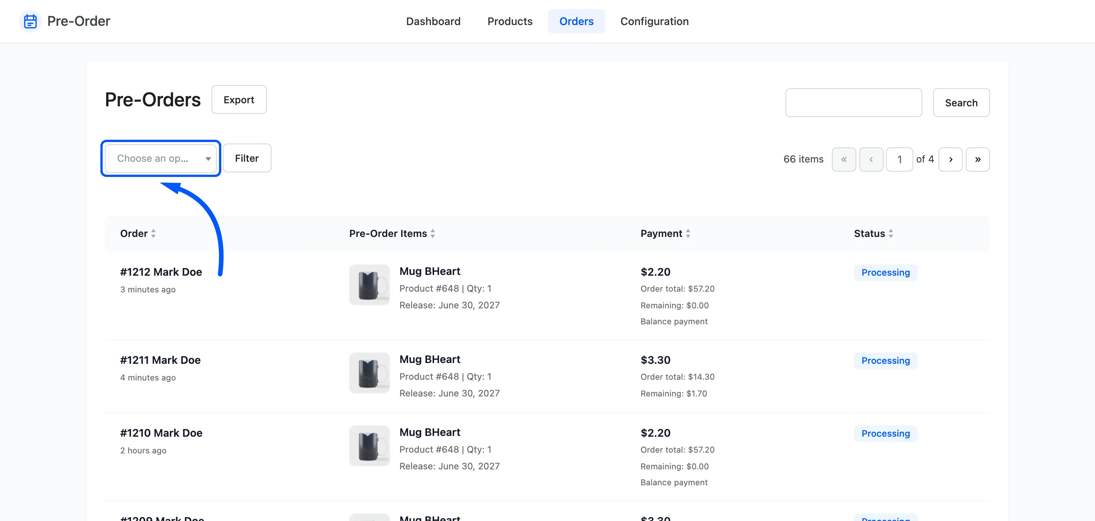1095x521 pixels.
Task: Click the 'Pre-Order' app title
Action: pyautogui.click(x=79, y=21)
